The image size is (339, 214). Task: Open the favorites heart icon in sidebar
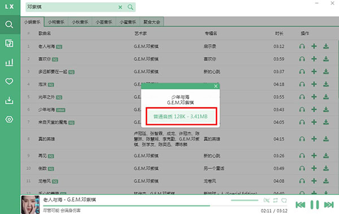click(9, 81)
